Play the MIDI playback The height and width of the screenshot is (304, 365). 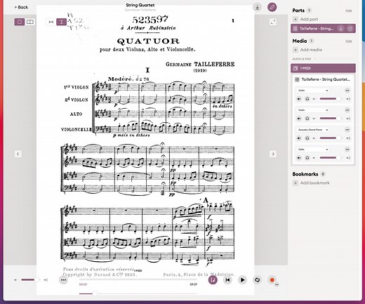[x=242, y=280]
